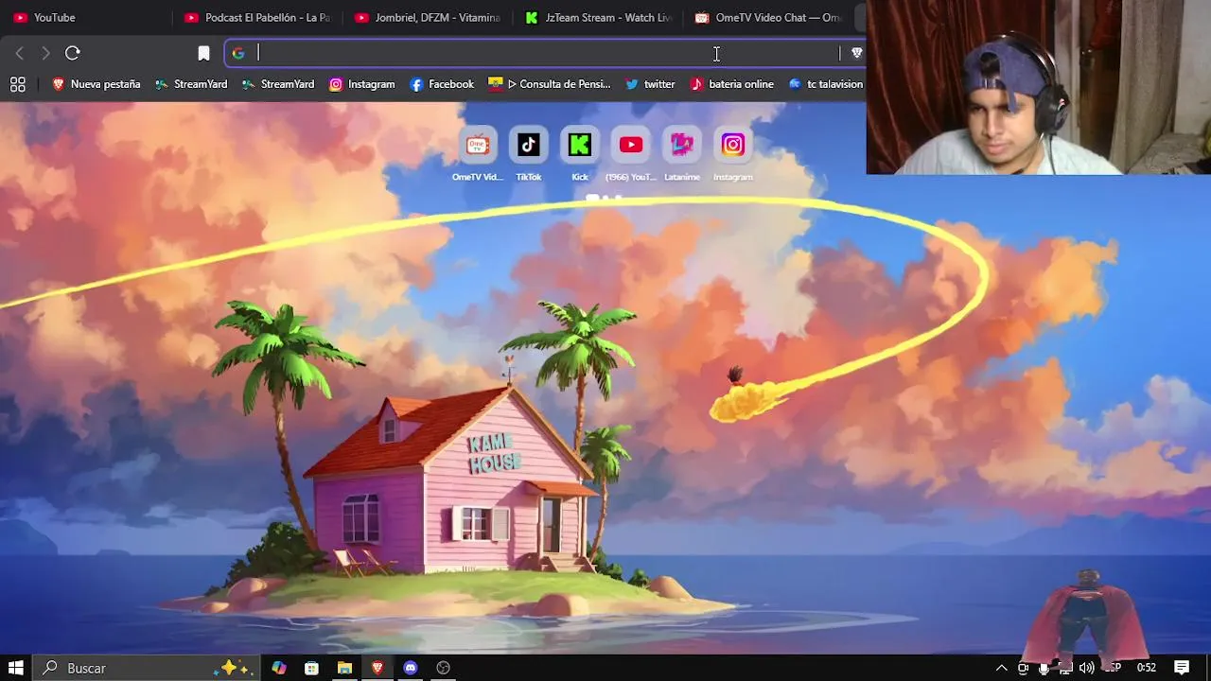Open the tc talavision bookmark
The image size is (1211, 681).
click(x=826, y=84)
